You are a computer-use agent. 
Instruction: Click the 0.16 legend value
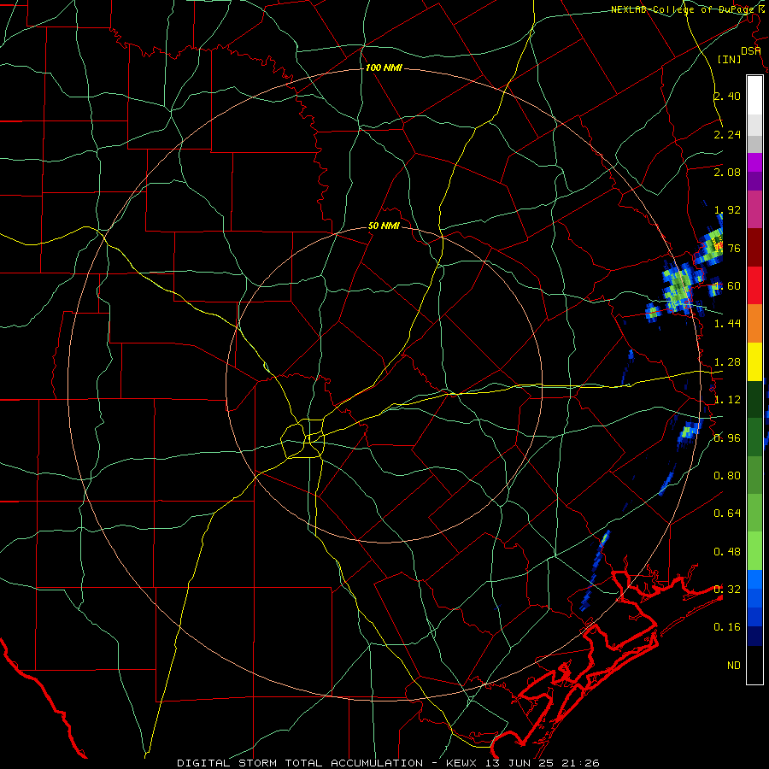pos(727,627)
